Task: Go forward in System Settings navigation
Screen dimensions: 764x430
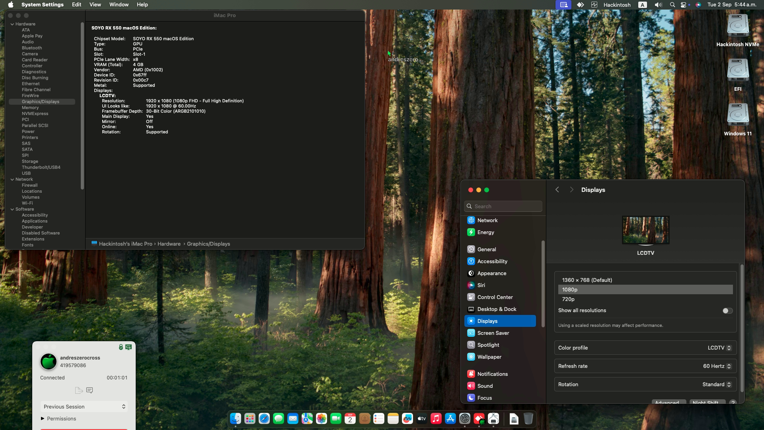Action: (572, 190)
